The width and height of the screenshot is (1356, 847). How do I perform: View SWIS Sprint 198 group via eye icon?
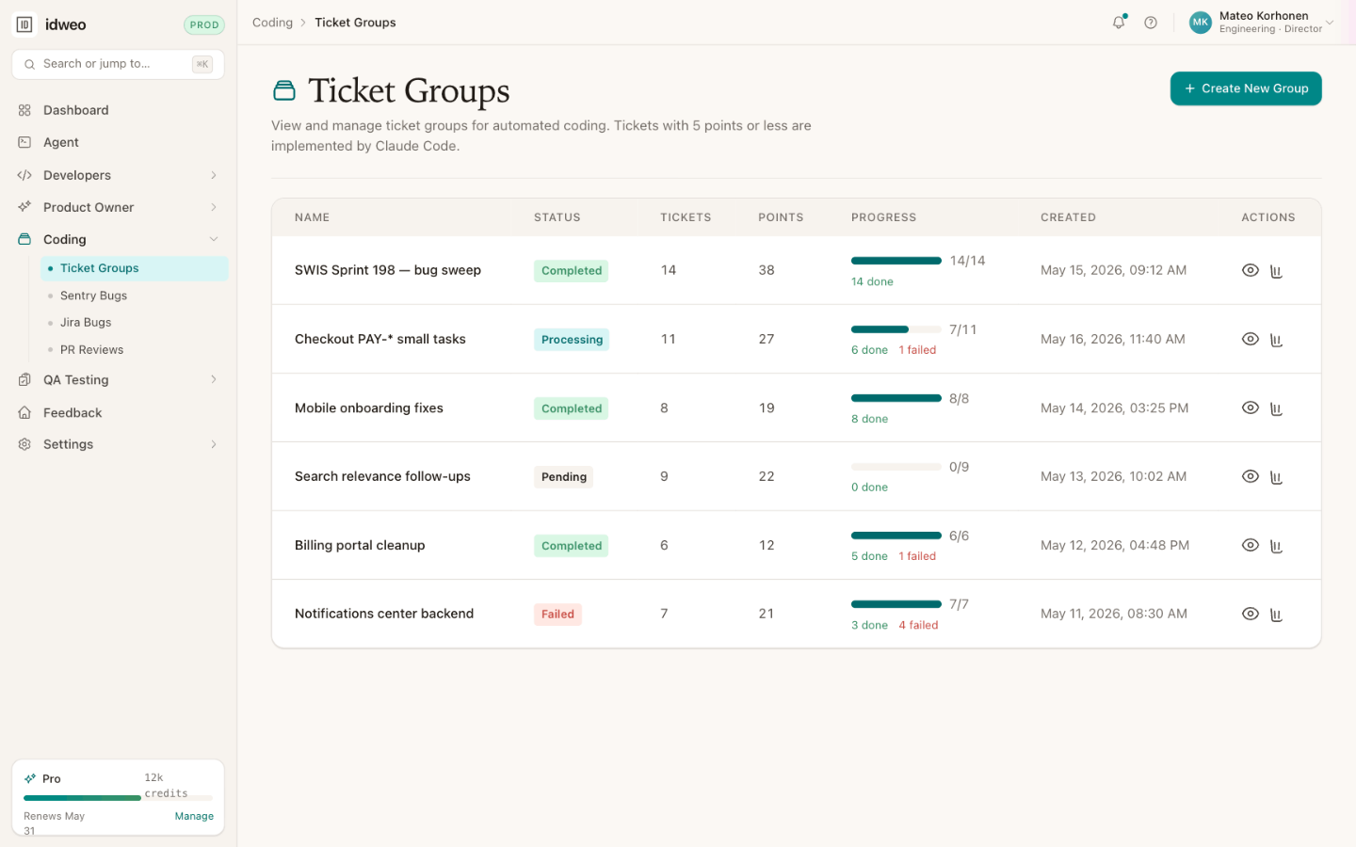point(1251,270)
